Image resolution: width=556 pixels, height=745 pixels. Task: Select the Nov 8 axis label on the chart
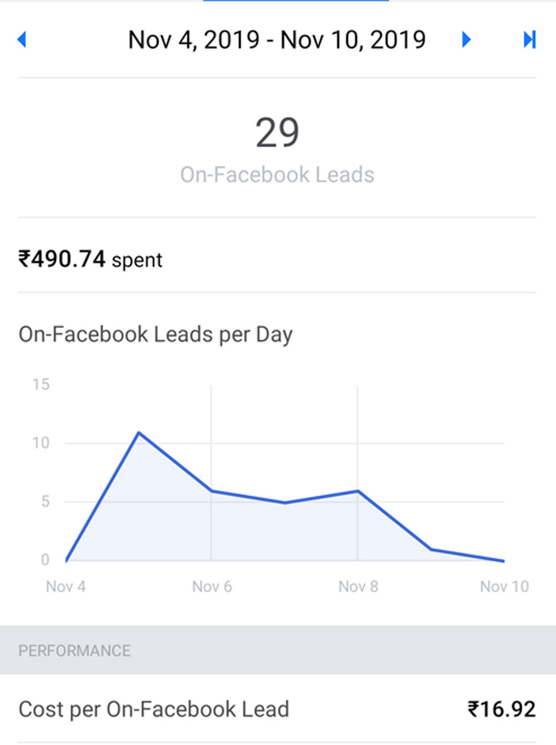point(358,586)
